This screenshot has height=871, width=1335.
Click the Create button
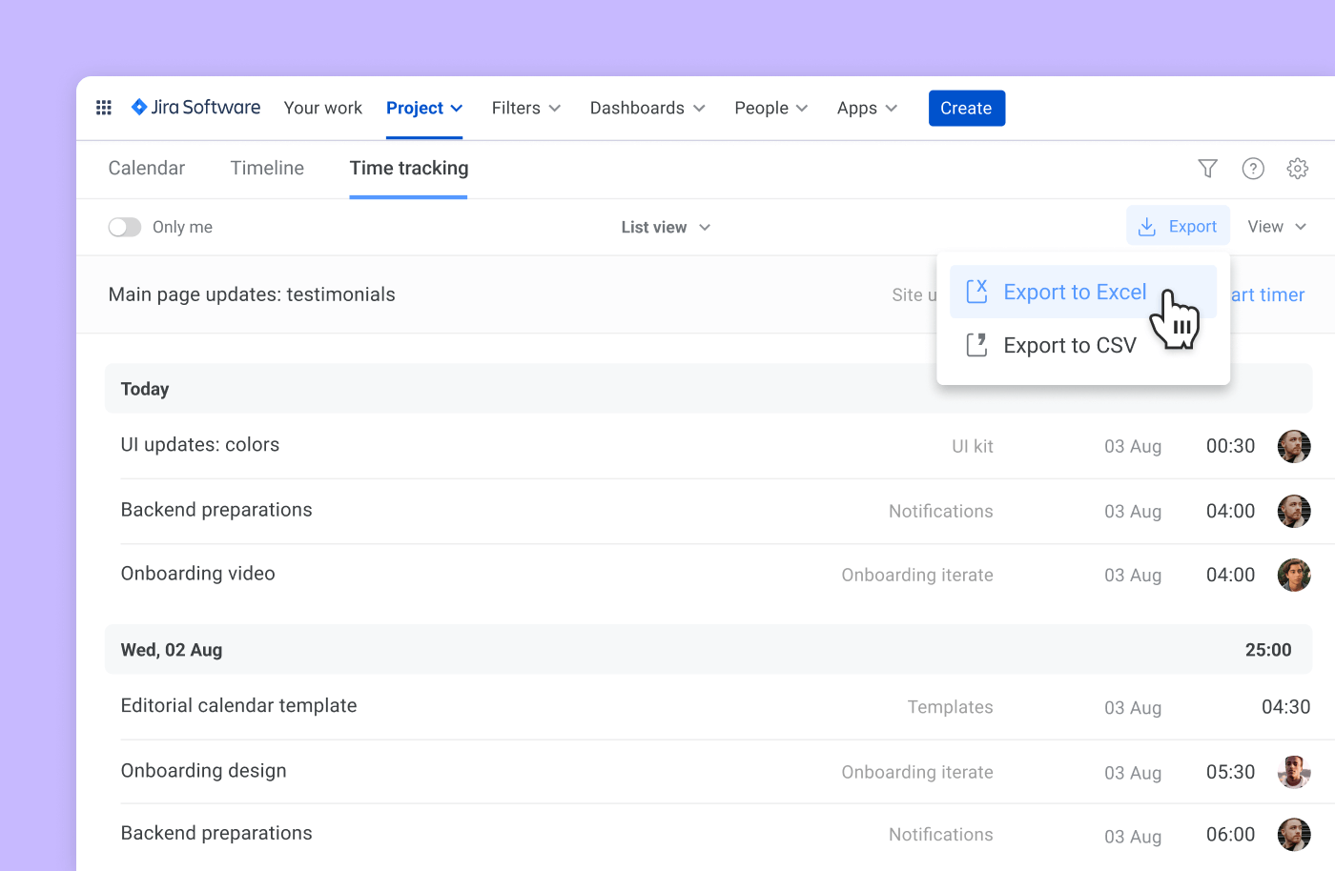click(966, 108)
